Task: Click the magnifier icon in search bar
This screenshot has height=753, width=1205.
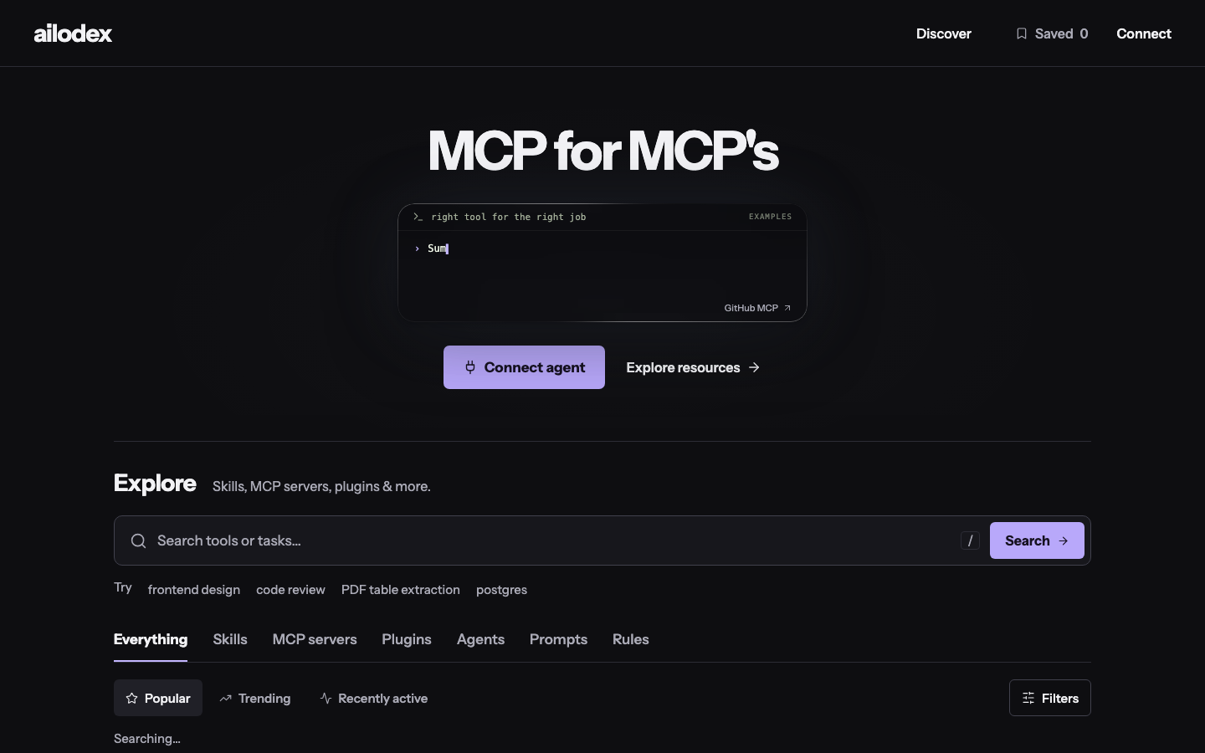Action: (x=138, y=541)
